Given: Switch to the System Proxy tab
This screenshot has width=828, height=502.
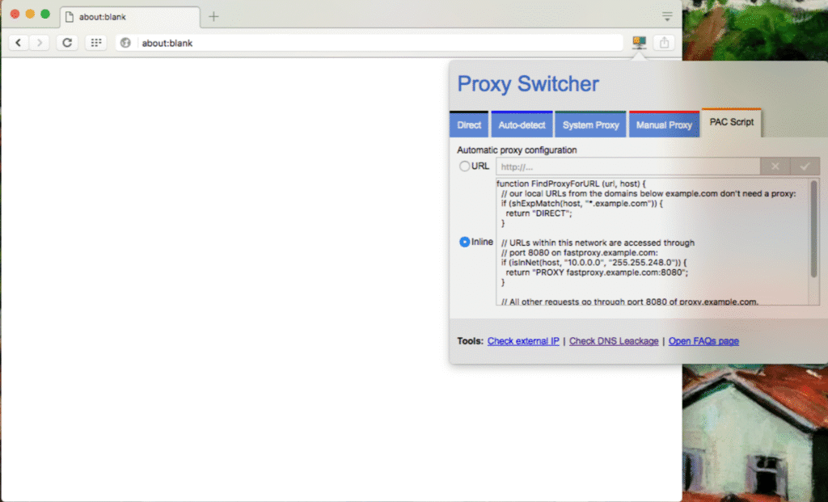Looking at the screenshot, I should point(590,125).
